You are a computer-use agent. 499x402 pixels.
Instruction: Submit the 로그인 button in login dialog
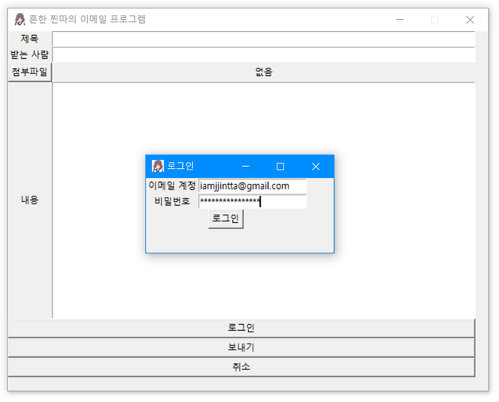click(x=226, y=219)
